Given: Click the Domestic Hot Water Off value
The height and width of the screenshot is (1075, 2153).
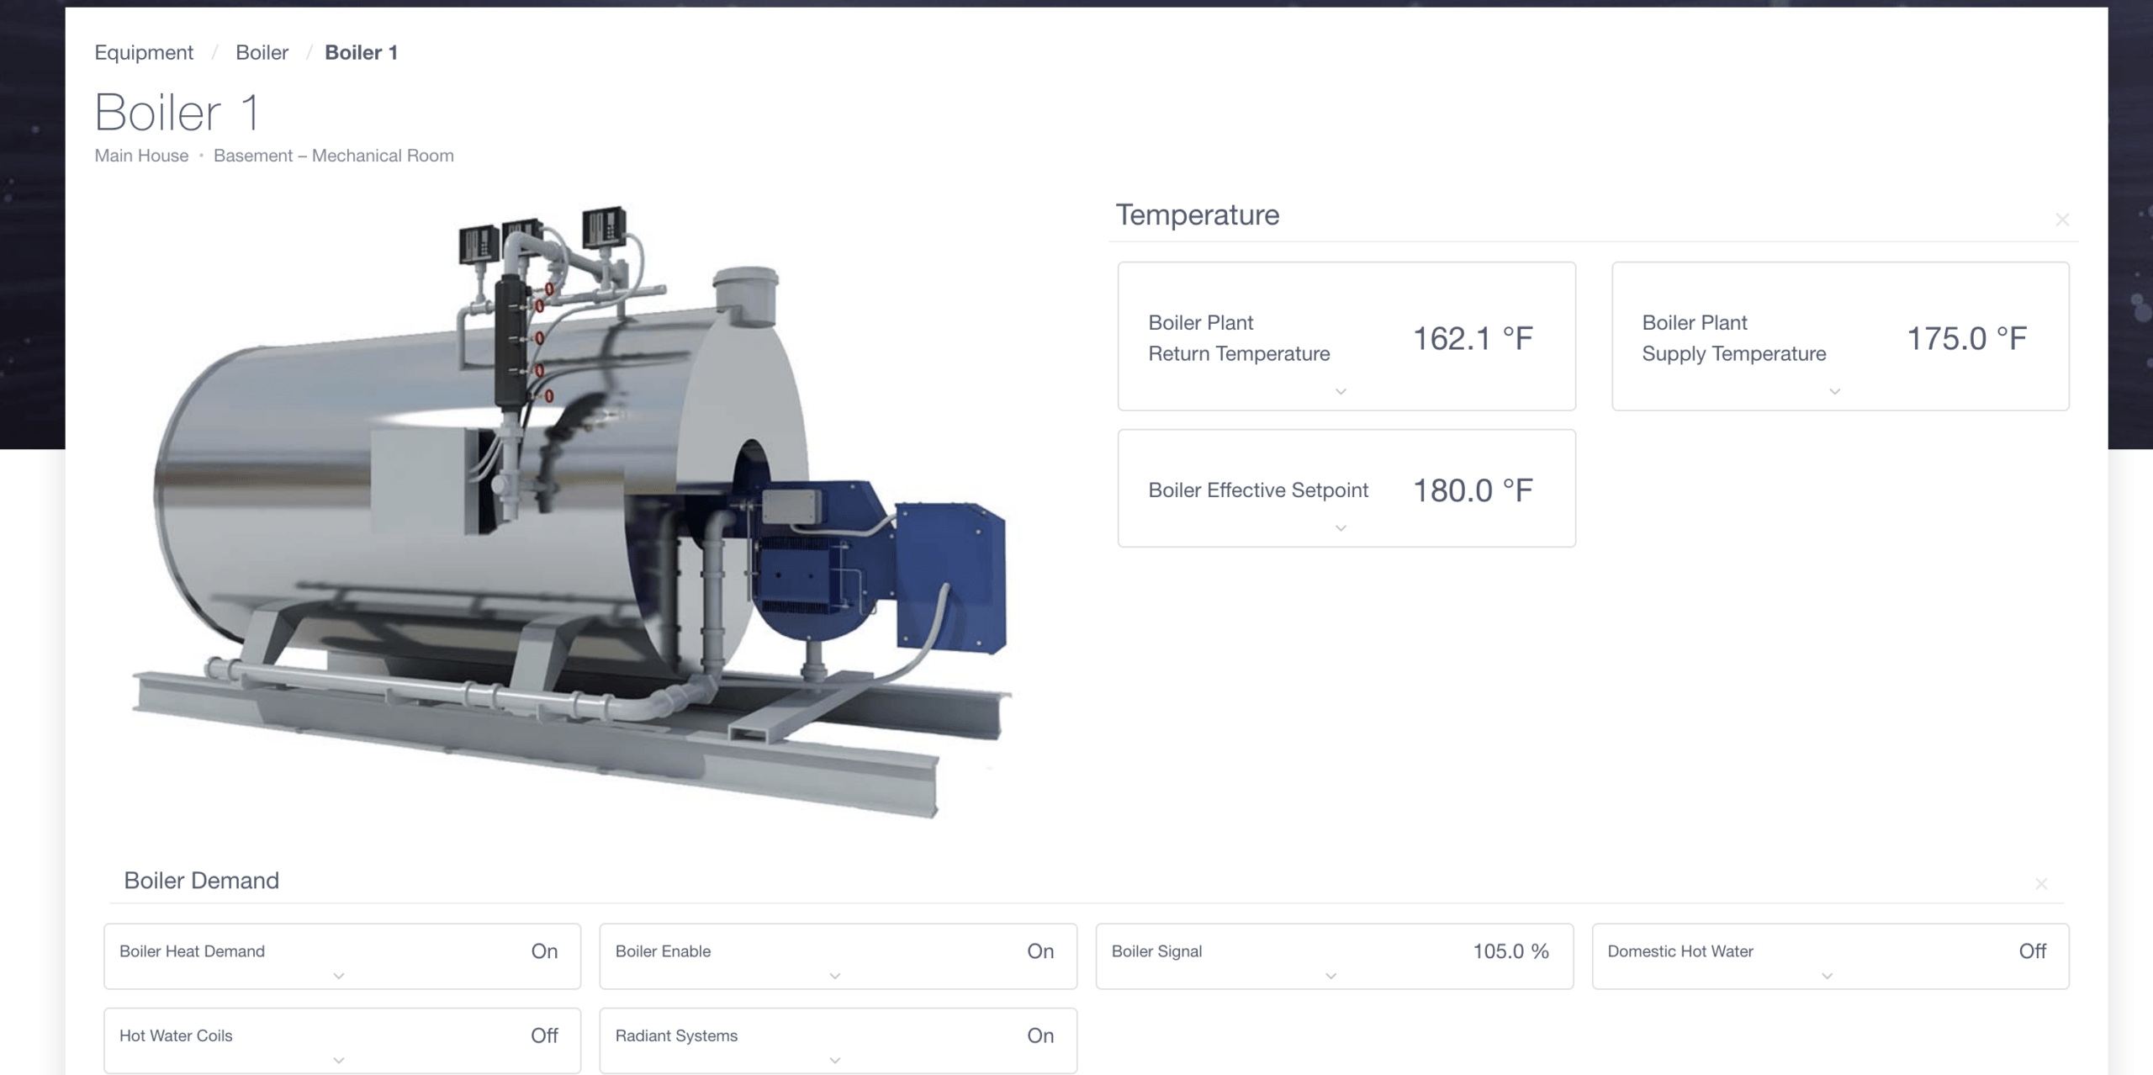Looking at the screenshot, I should tap(2032, 951).
